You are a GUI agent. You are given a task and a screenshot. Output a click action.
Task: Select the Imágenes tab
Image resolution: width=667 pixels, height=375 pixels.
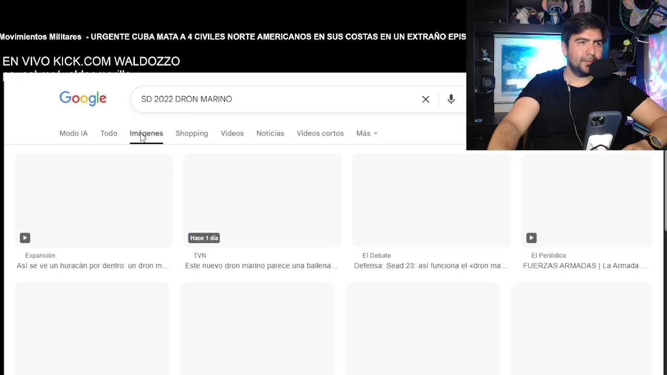click(146, 133)
